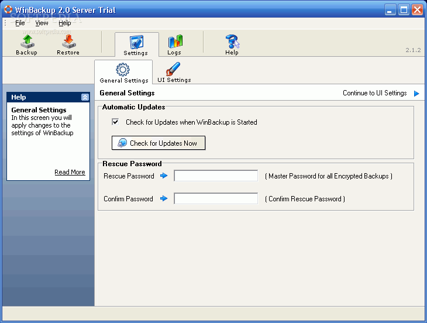Maximize the WinBackup window

tap(404, 10)
